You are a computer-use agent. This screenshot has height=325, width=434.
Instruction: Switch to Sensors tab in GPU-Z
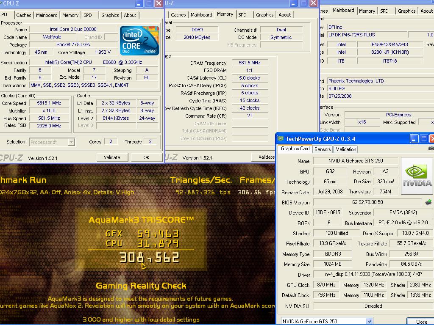323,149
